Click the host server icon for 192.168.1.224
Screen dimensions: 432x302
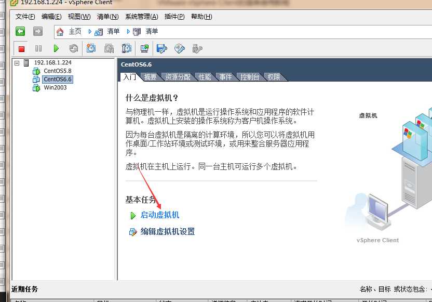coord(26,63)
